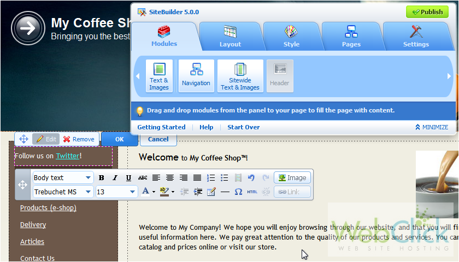Click the Welcome heading text
This screenshot has width=459, height=262.
pyautogui.click(x=193, y=157)
